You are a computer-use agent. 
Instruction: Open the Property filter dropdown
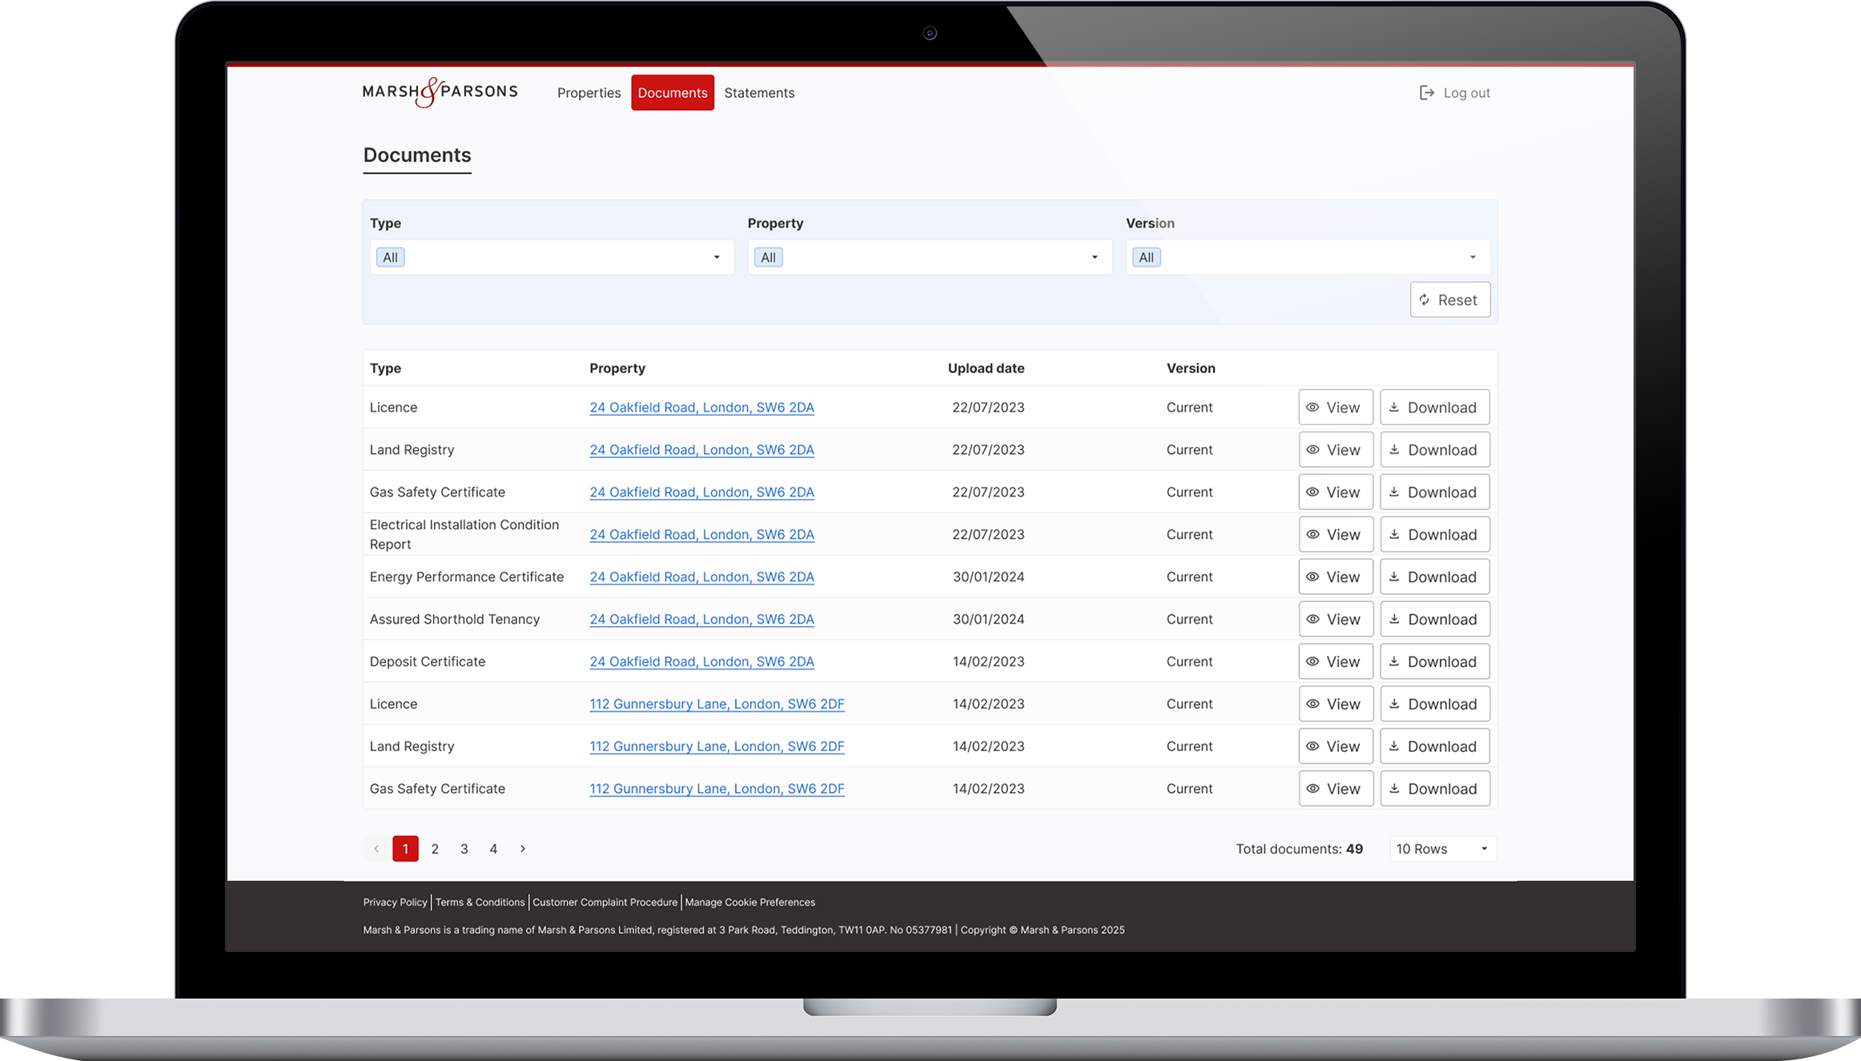coord(1094,258)
